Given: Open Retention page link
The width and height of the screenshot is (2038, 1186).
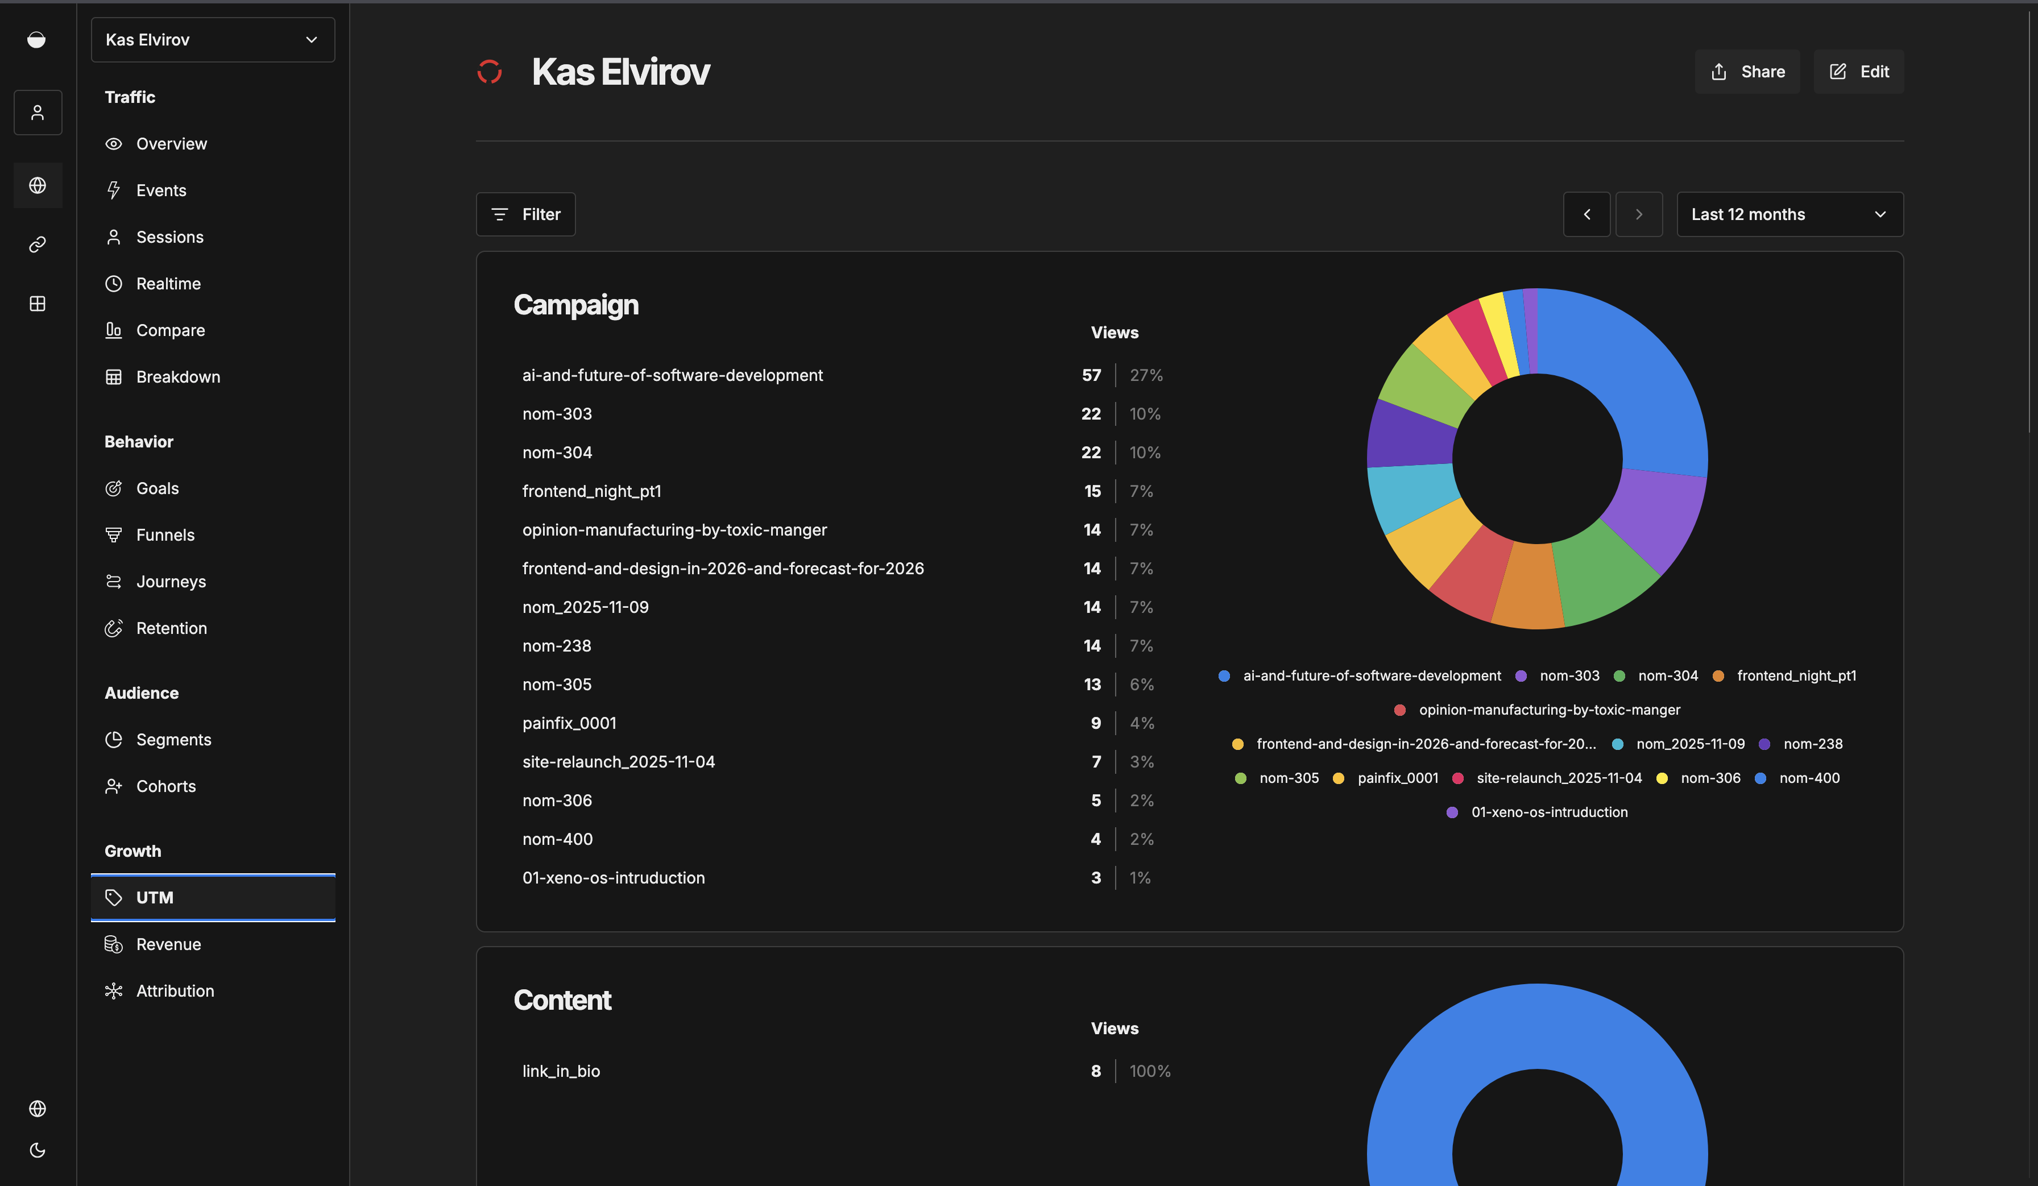Looking at the screenshot, I should click(213, 628).
